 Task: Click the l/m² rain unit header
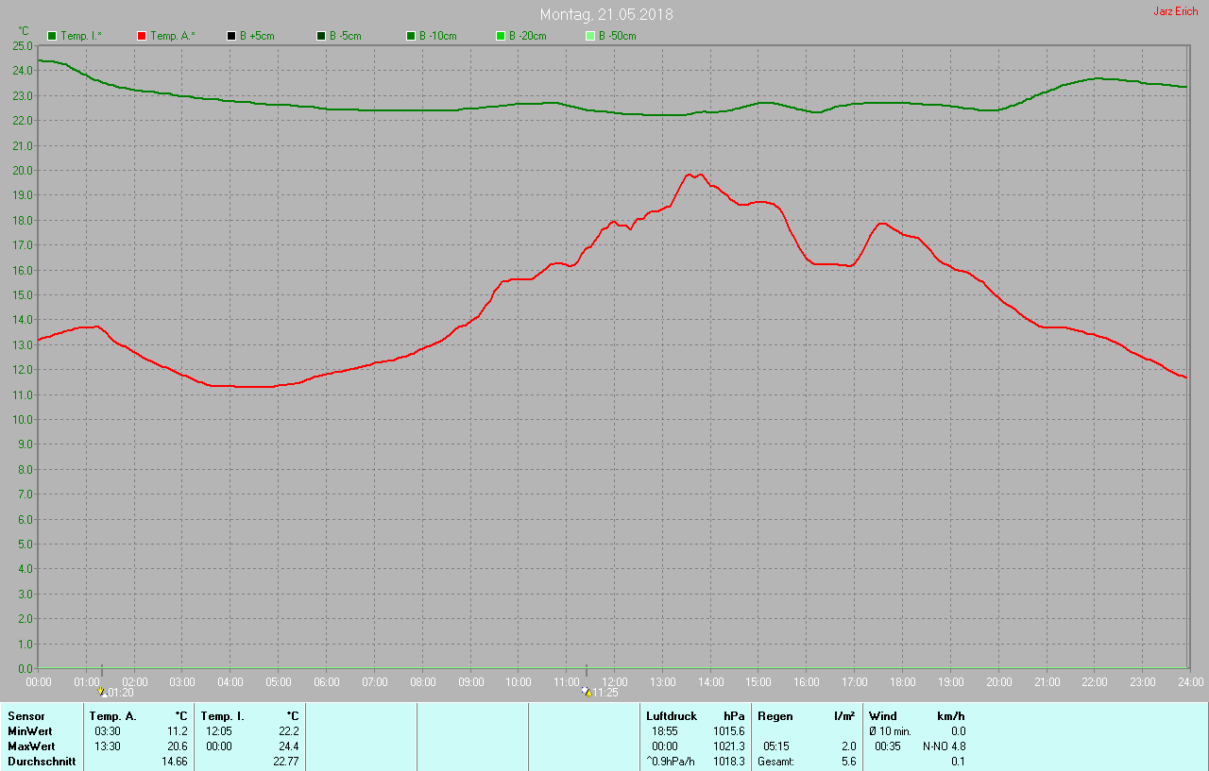pos(844,716)
